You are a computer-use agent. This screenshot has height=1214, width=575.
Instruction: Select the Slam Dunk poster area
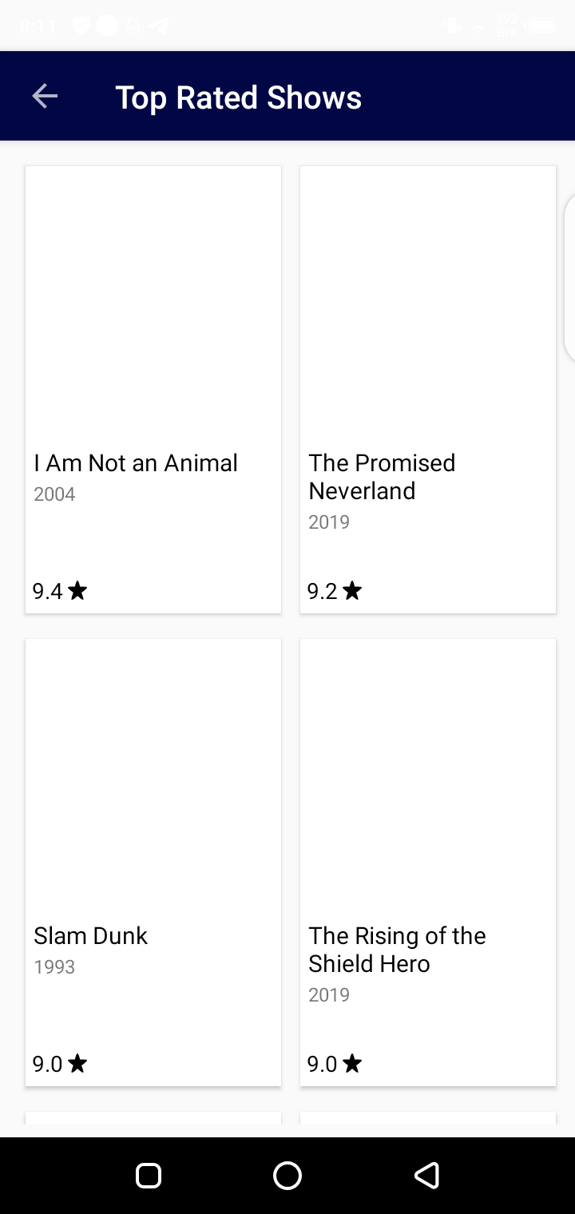tap(153, 776)
